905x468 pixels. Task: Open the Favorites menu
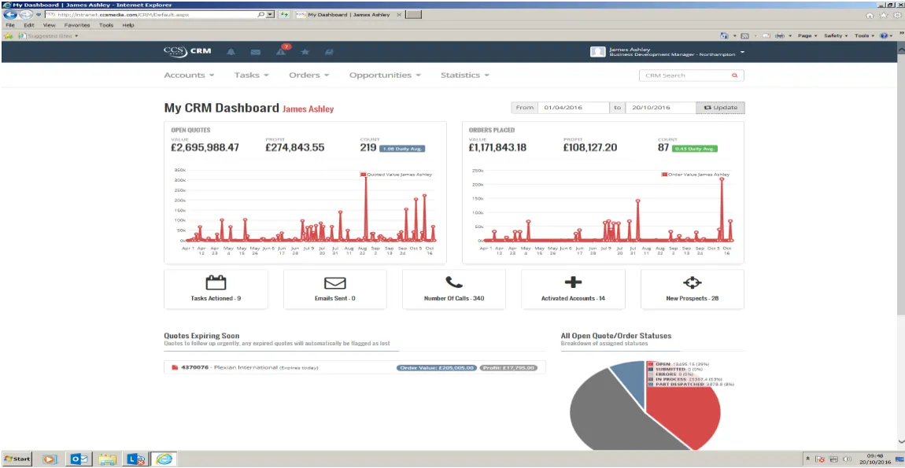[x=77, y=25]
